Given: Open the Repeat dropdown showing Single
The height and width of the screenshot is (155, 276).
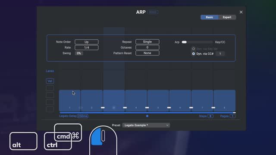Looking at the screenshot, I should coord(147,42).
